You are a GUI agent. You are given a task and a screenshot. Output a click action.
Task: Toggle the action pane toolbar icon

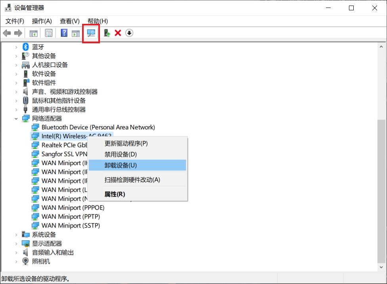click(76, 33)
